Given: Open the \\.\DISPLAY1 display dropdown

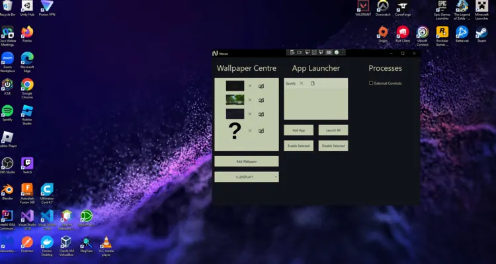Looking at the screenshot, I should [247, 177].
